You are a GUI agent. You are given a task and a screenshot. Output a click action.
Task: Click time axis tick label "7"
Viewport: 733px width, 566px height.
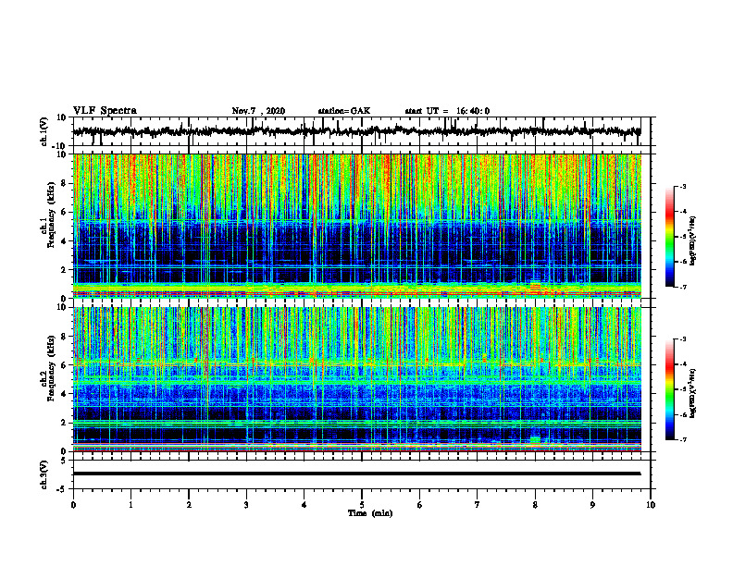[x=478, y=505]
